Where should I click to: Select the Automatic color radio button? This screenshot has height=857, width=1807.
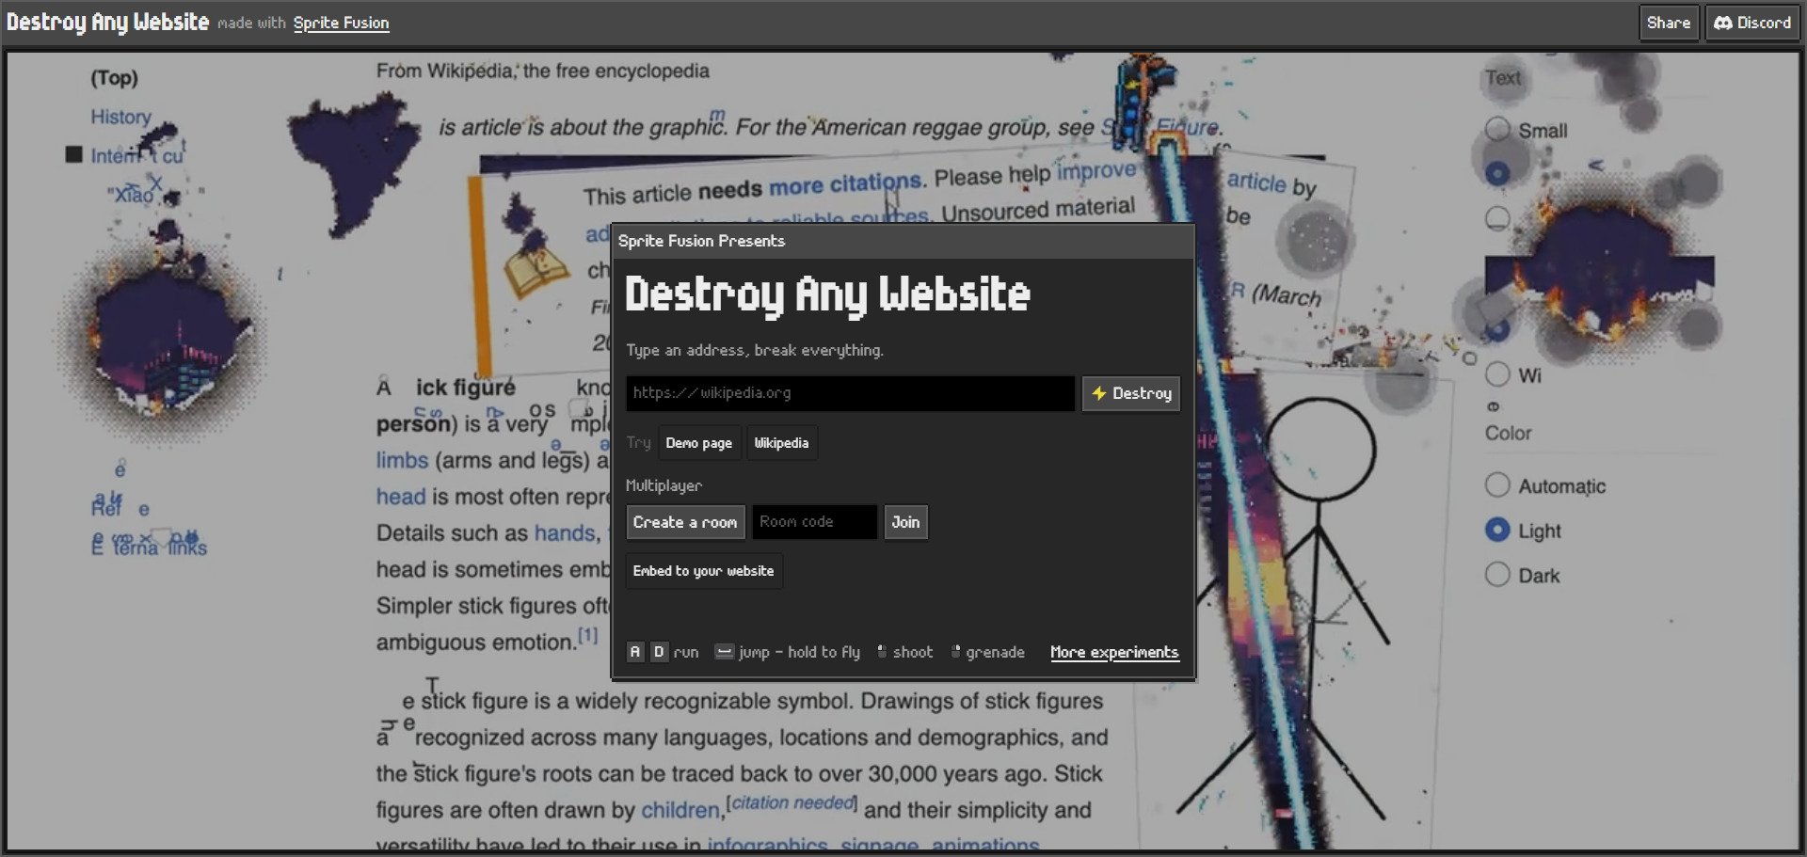pyautogui.click(x=1497, y=485)
